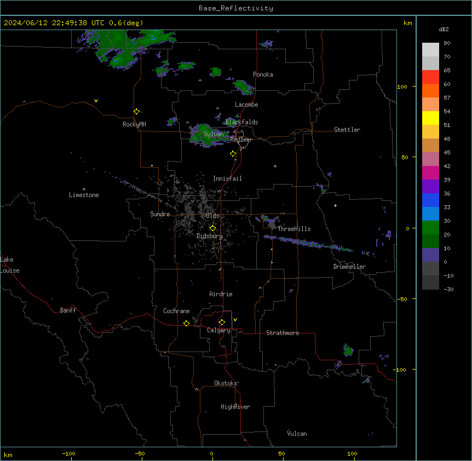Click the Didsbury label
The width and height of the screenshot is (472, 461).
210,236
